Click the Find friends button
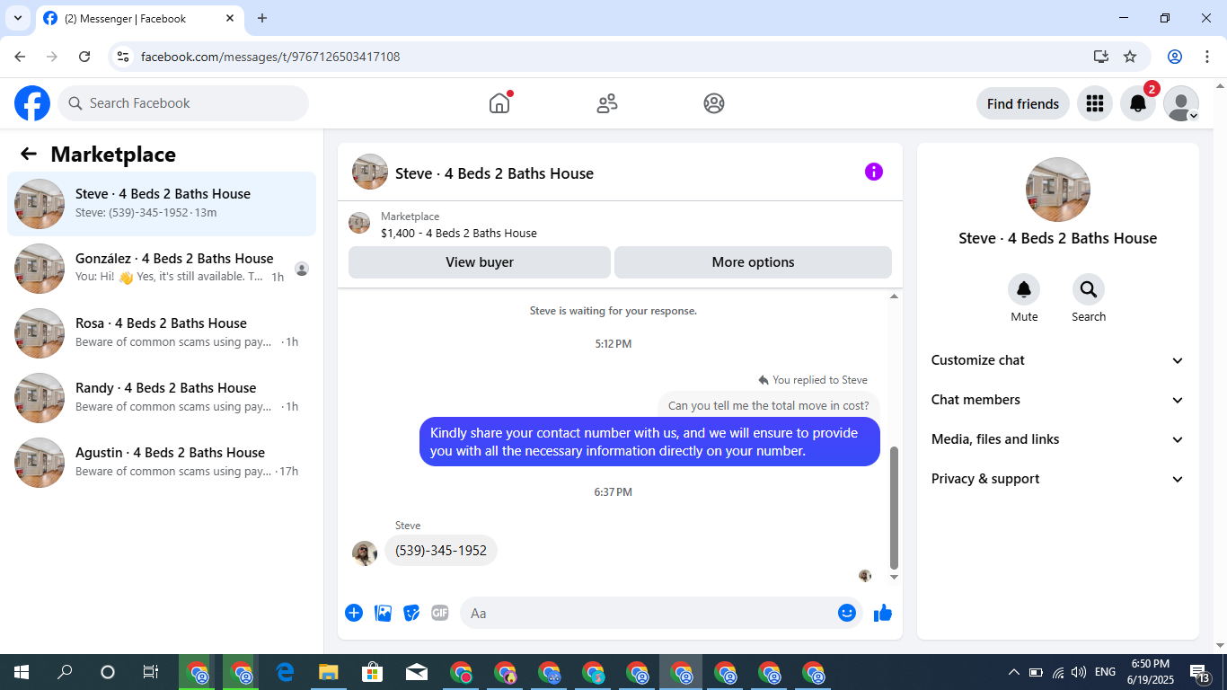 pos(1023,103)
